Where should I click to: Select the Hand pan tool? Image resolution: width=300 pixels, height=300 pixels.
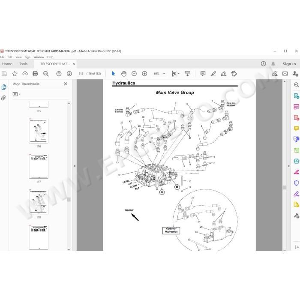click(x=124, y=74)
